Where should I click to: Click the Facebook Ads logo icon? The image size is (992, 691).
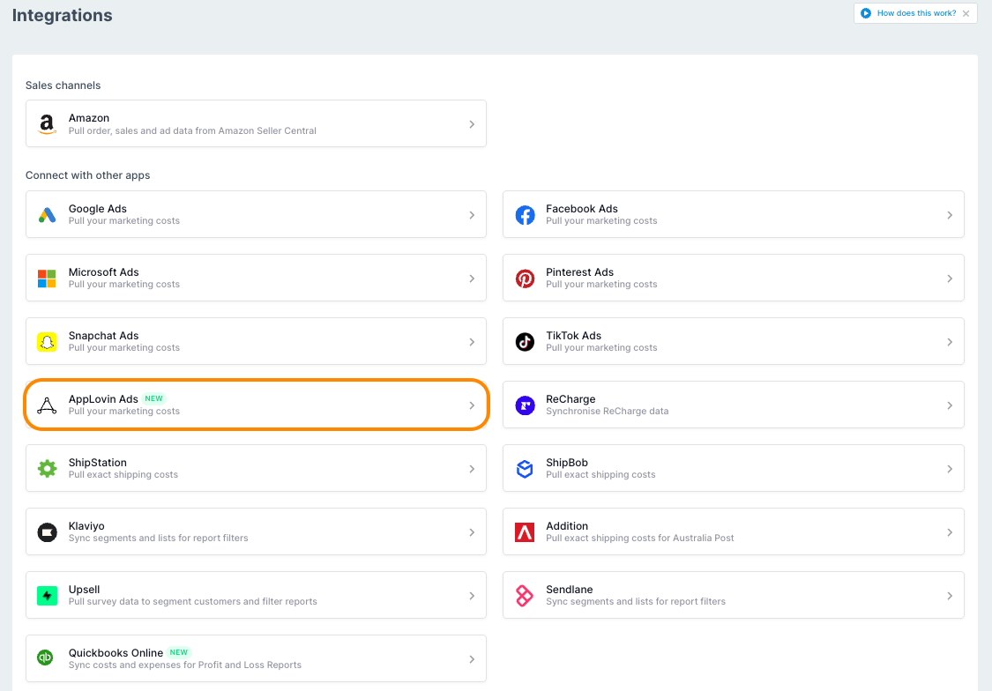[x=525, y=215]
